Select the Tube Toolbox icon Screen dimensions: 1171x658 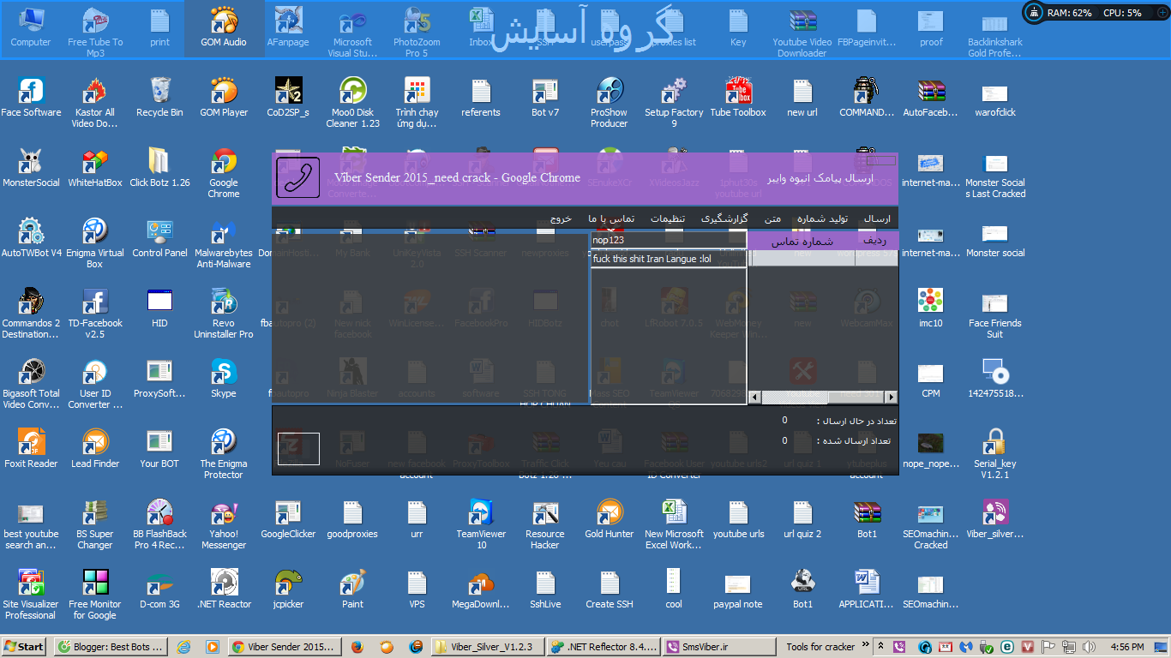[738, 98]
